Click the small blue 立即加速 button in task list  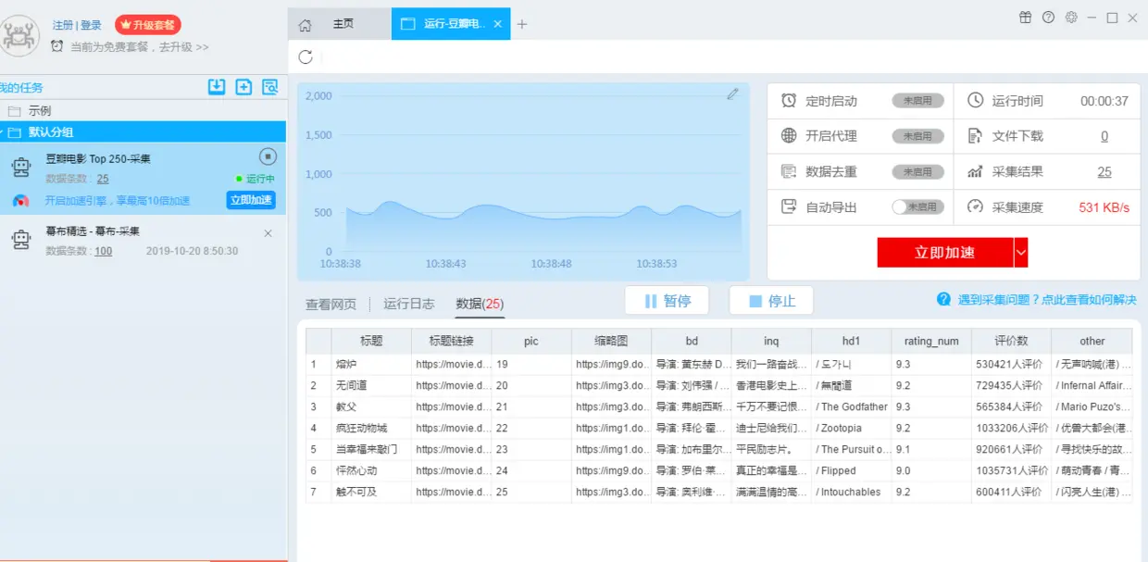[x=251, y=200]
